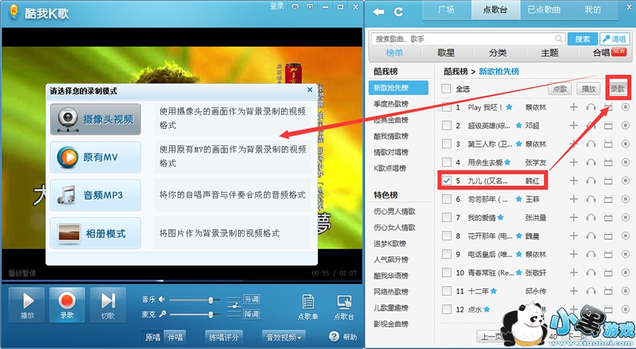The height and width of the screenshot is (349, 636).
Task: Click 登录 to sign in
Action: (276, 6)
